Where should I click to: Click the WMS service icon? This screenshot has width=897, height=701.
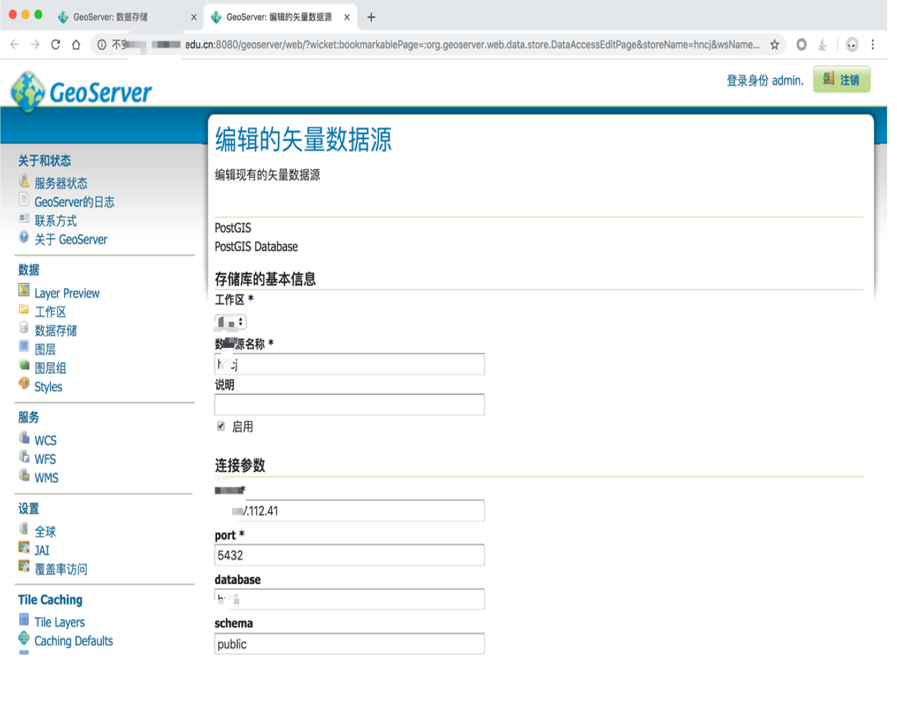[24, 476]
